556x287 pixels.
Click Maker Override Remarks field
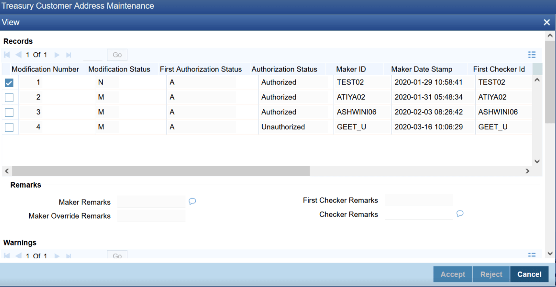(x=151, y=216)
